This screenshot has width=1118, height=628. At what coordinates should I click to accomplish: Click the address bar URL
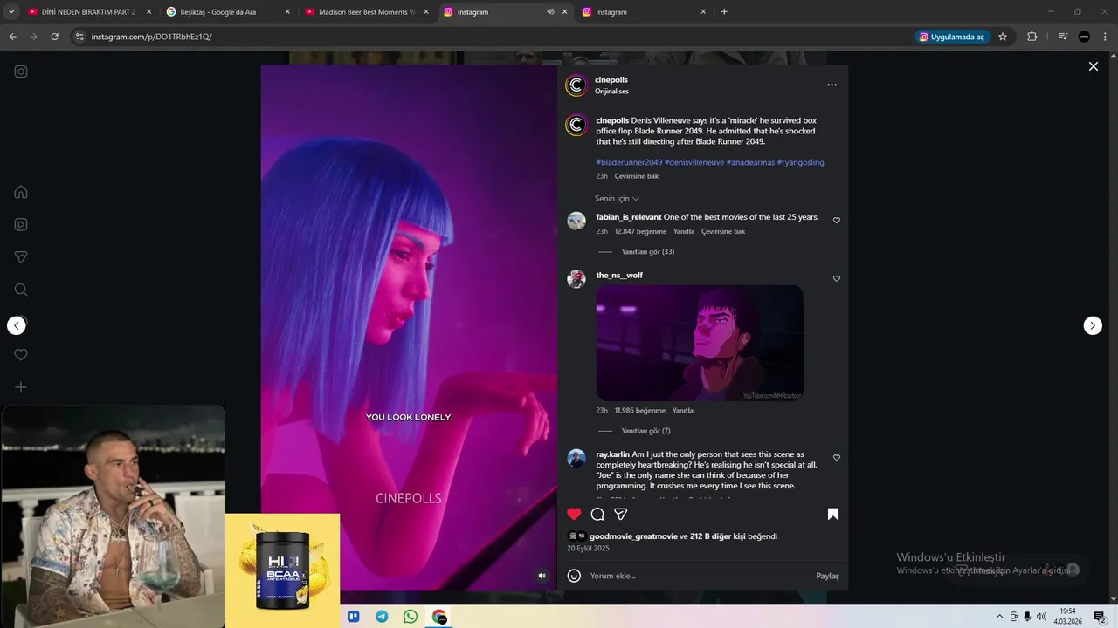pos(151,37)
